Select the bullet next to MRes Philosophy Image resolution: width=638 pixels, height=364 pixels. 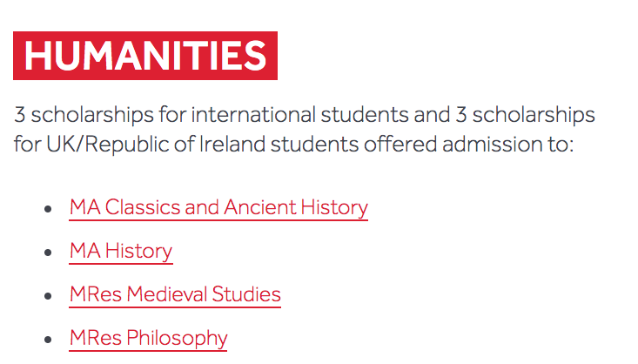tap(48, 340)
